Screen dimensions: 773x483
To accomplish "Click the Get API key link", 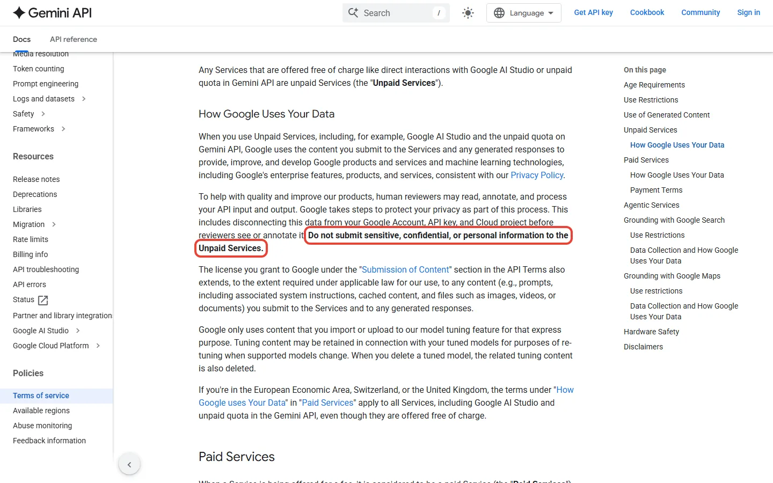I will click(593, 12).
